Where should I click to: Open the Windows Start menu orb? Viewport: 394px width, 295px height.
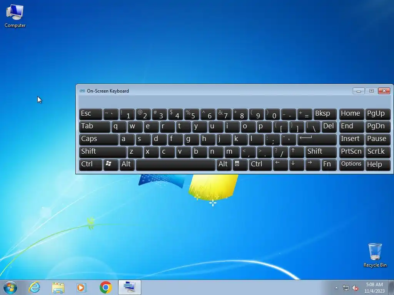point(10,287)
